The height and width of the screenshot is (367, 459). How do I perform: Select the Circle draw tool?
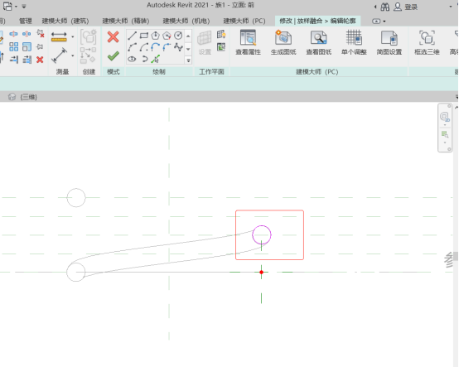[178, 36]
